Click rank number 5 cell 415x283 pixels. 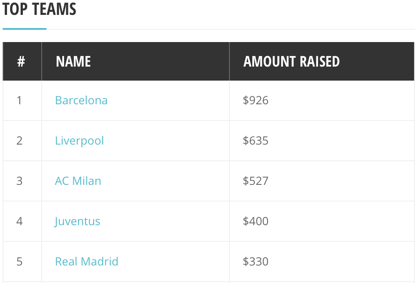pos(22,262)
